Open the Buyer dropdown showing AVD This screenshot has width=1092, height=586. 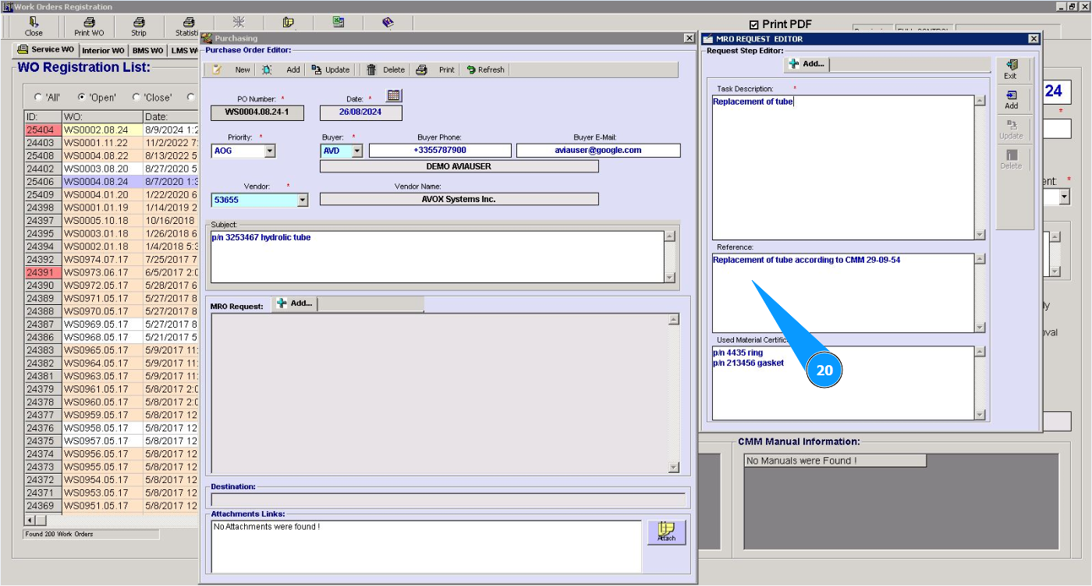coord(357,151)
